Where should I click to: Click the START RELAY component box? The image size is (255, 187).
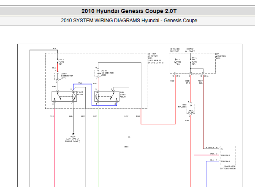tap(64, 97)
